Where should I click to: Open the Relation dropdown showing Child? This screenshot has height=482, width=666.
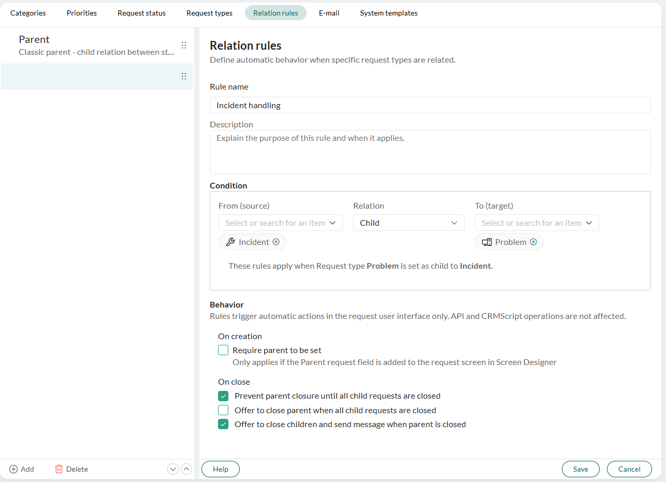409,223
